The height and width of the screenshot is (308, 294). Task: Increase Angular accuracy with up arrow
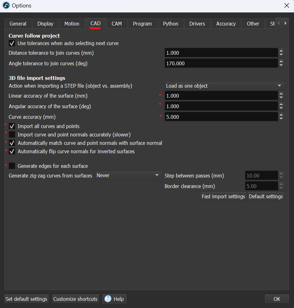(281, 104)
